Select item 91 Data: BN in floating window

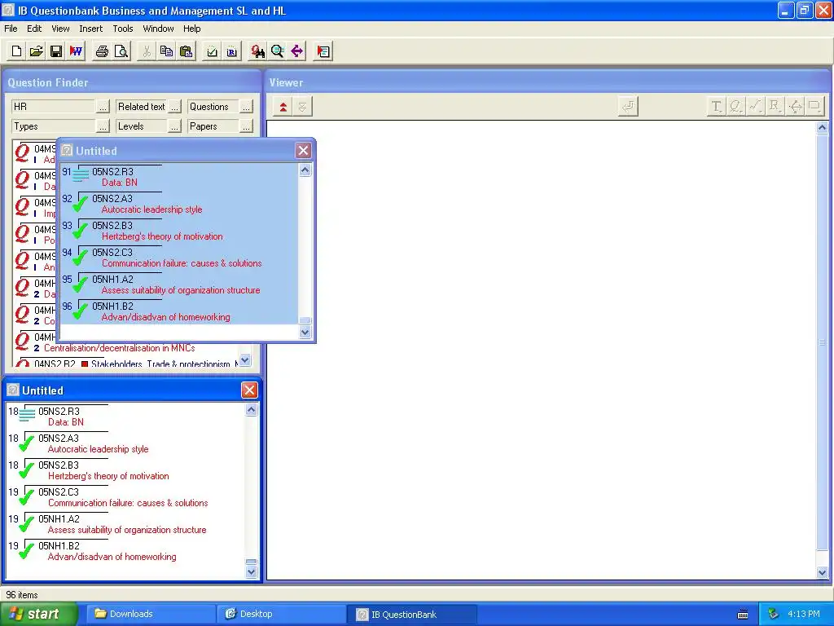point(179,177)
